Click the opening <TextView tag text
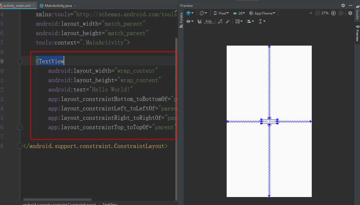This screenshot has height=205, width=360. 50,61
